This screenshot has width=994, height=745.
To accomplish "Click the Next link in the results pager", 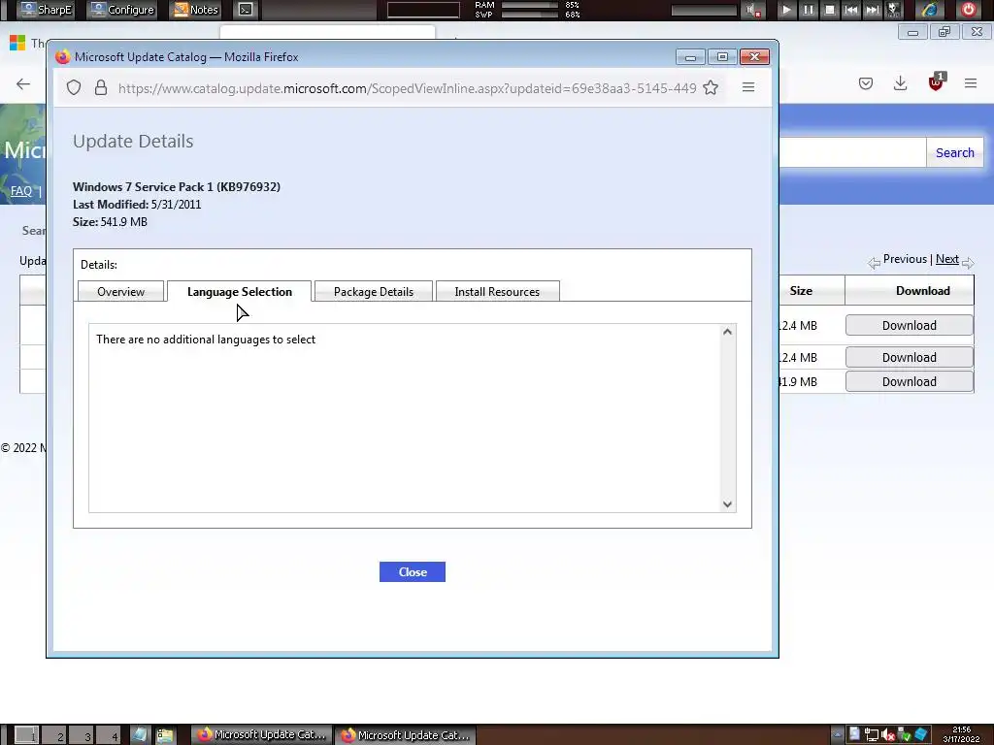I will (x=947, y=259).
